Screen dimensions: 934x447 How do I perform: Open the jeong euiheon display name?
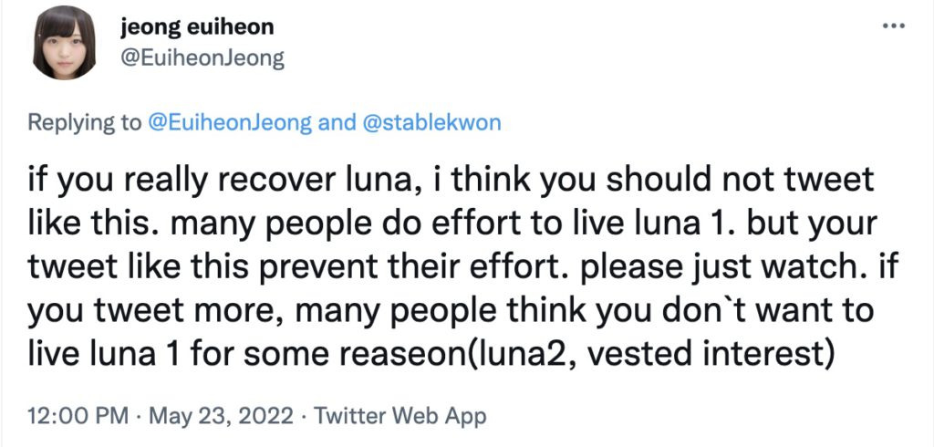[x=197, y=27]
